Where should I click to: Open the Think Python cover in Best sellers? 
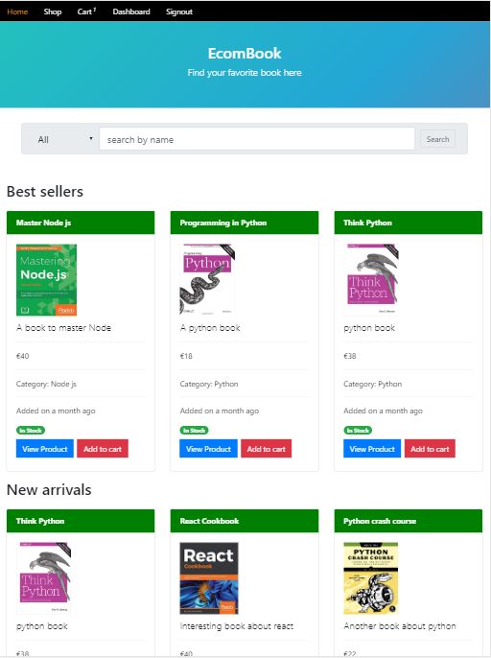(x=371, y=279)
